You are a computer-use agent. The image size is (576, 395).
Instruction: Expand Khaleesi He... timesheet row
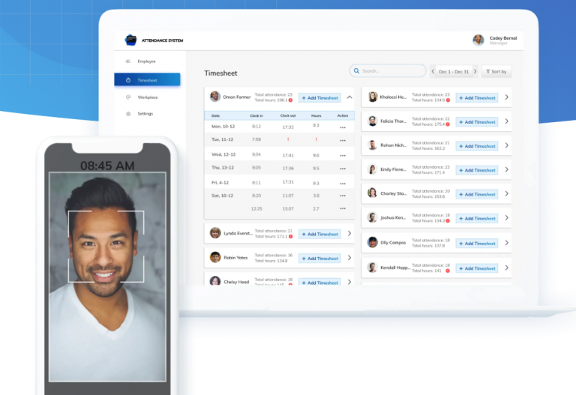[x=506, y=97]
